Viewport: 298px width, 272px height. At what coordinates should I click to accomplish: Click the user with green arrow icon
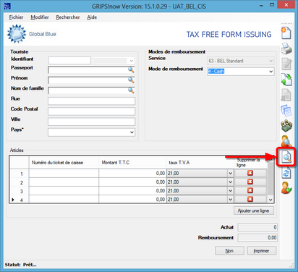pyautogui.click(x=286, y=188)
